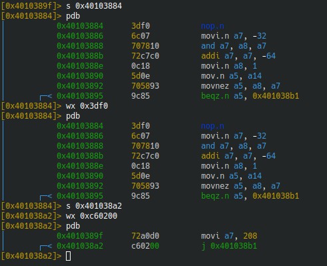Click address 0x4010389f in the last disassembly
327x266 pixels.
(80, 236)
